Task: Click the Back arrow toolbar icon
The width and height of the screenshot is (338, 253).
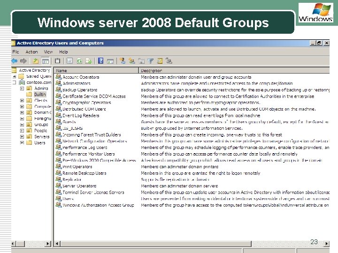Action: [x=14, y=61]
